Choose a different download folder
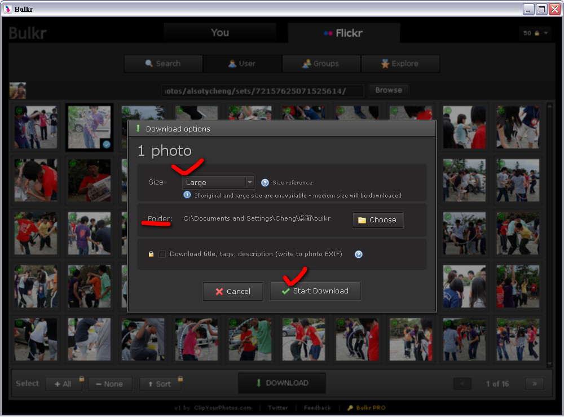Viewport: 564px width, 417px height. pos(378,220)
